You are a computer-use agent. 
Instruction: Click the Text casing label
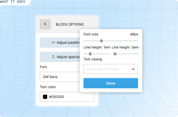coord(93,59)
